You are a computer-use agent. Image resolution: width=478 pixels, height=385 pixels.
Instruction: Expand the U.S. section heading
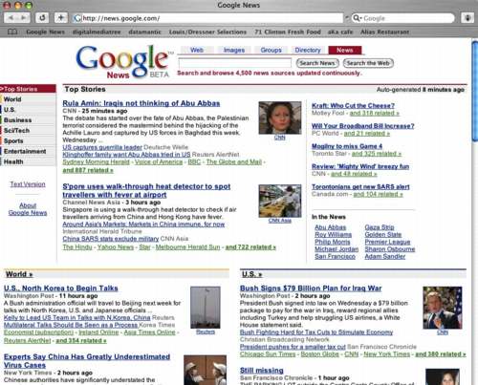pyautogui.click(x=251, y=274)
